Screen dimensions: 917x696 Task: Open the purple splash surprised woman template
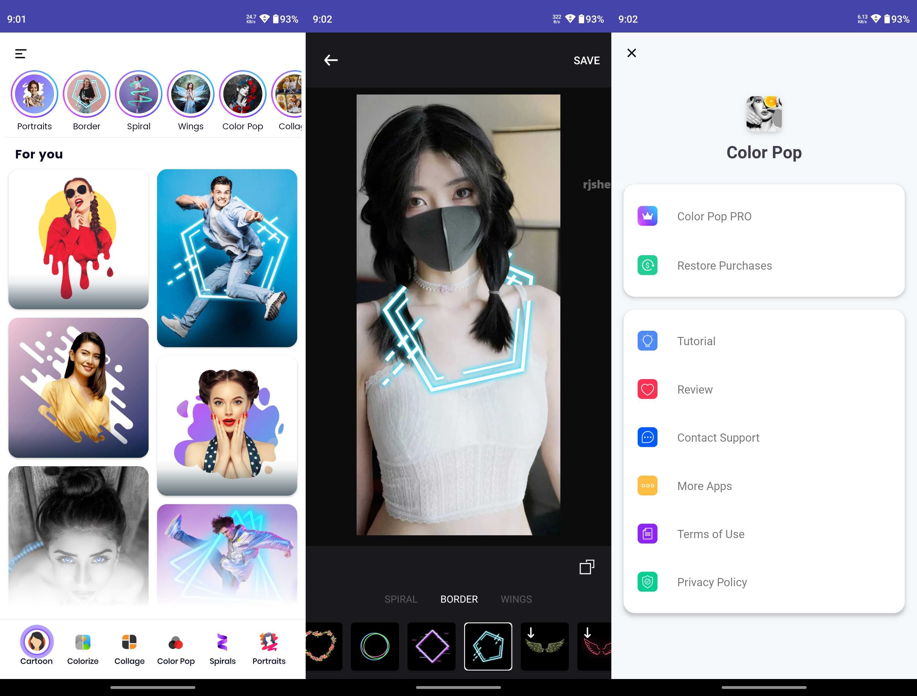[227, 425]
